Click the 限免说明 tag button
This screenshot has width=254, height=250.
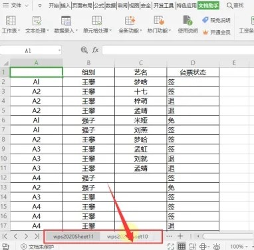(216, 20)
